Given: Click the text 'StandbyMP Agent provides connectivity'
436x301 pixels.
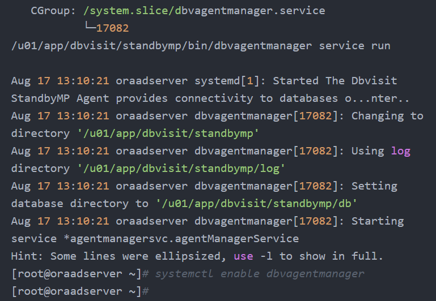Looking at the screenshot, I should pyautogui.click(x=132, y=98).
